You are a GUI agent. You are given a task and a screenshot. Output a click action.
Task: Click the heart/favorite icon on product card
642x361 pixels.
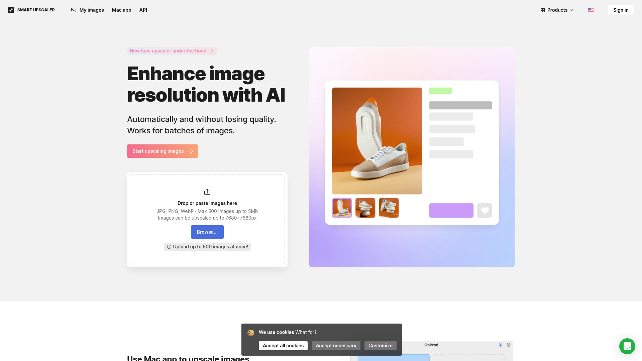point(485,210)
